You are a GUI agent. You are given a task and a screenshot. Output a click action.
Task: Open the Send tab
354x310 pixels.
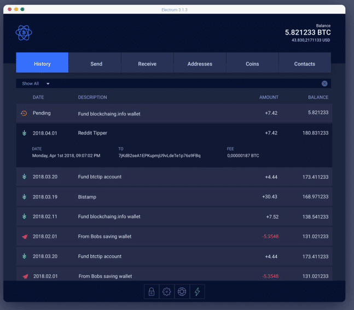95,62
